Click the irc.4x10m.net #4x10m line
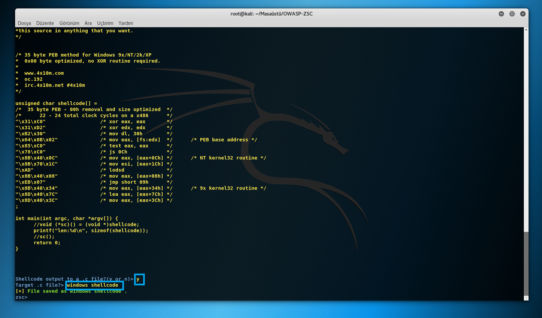The image size is (542, 318). 55,85
